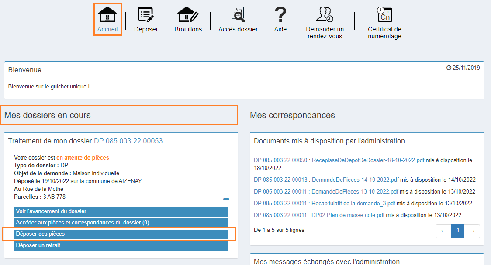The image size is (491, 265).
Task: Click the 'Au Rue de la Mothe' line
Action: tap(38, 189)
